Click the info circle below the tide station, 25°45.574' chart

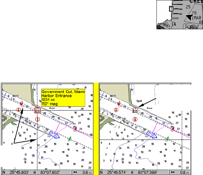(135, 119)
